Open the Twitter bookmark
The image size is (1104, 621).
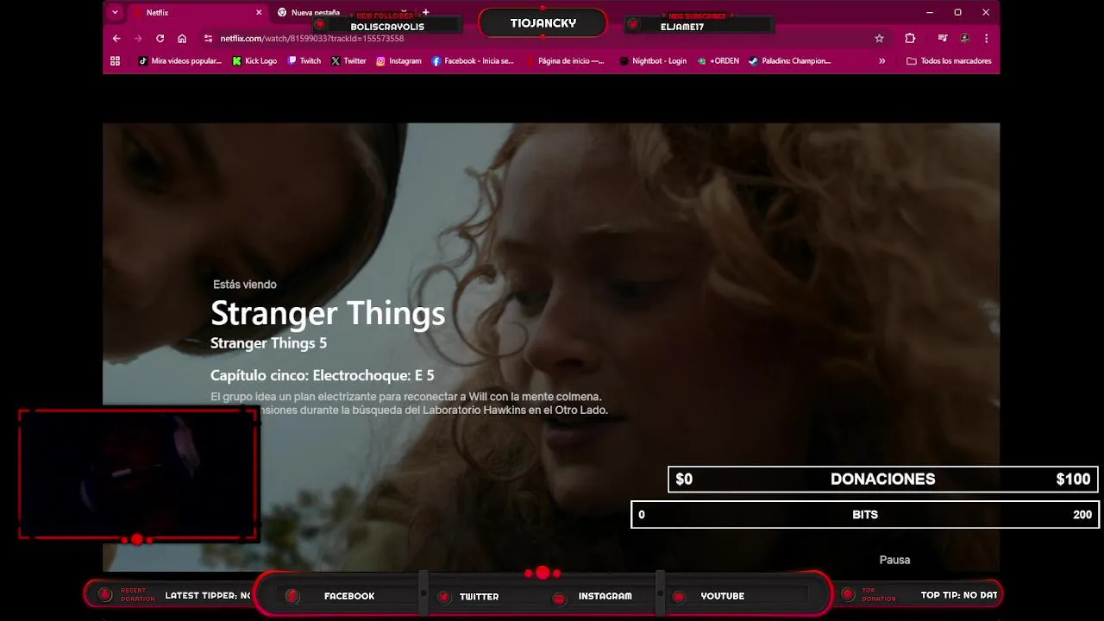pyautogui.click(x=348, y=61)
